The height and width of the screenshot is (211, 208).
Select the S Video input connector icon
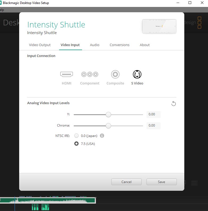tap(137, 74)
